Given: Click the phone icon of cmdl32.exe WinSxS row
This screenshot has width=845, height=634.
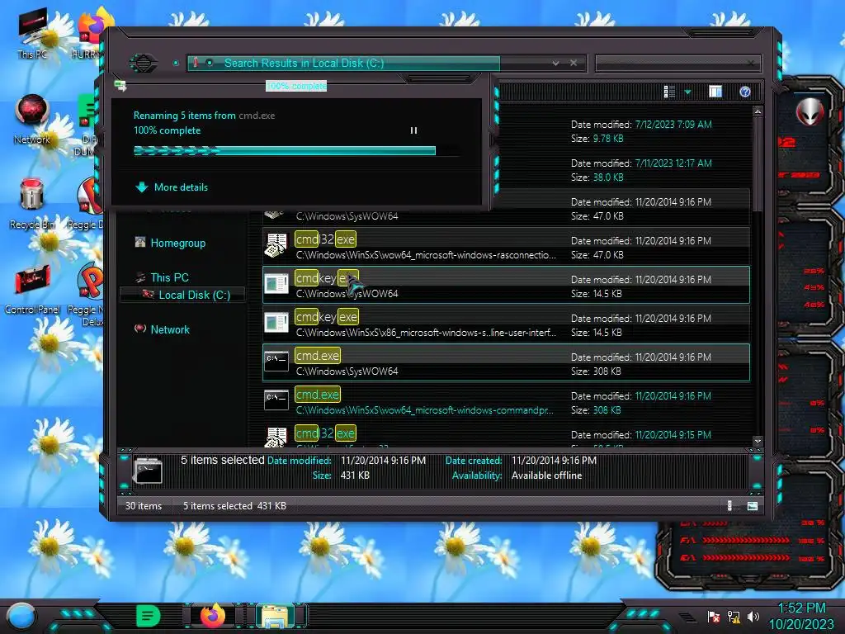Looking at the screenshot, I should point(276,245).
